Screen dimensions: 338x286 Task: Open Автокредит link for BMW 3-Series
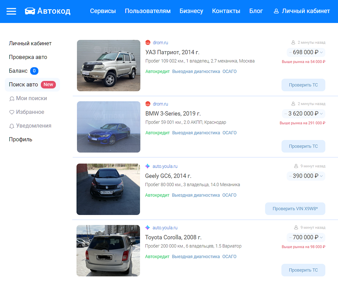158,133
